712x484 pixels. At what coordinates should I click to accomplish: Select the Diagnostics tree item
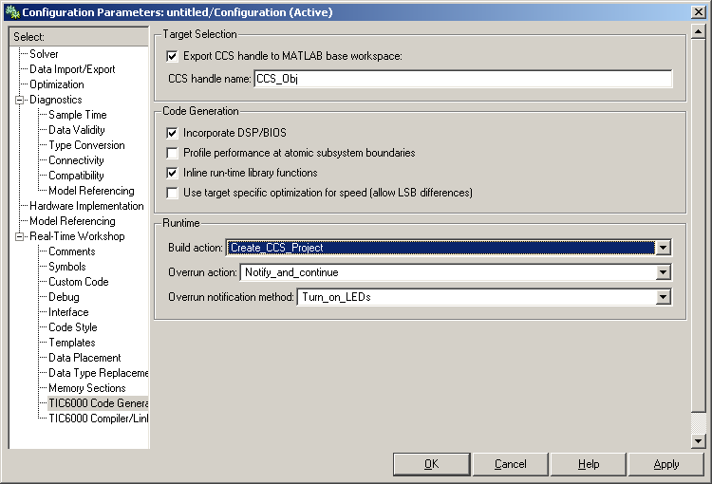coord(56,100)
